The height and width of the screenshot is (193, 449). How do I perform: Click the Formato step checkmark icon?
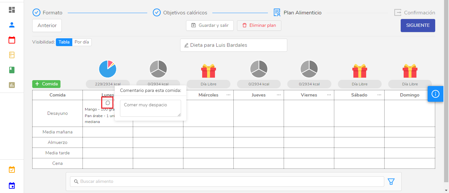36,13
